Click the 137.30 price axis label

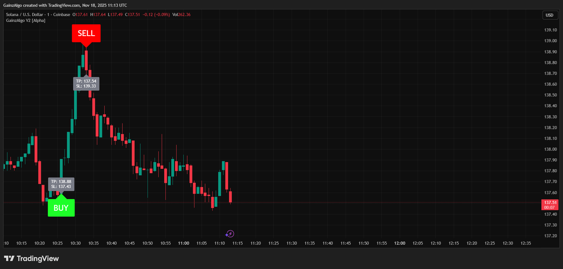[x=550, y=225]
